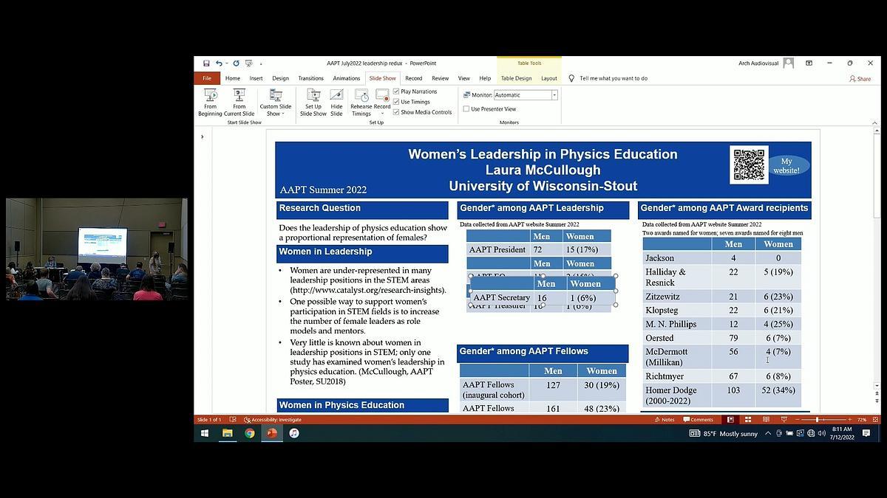Uncheck the Play Narrations checkbox
Image resolution: width=887 pixels, height=498 pixels.
point(396,91)
